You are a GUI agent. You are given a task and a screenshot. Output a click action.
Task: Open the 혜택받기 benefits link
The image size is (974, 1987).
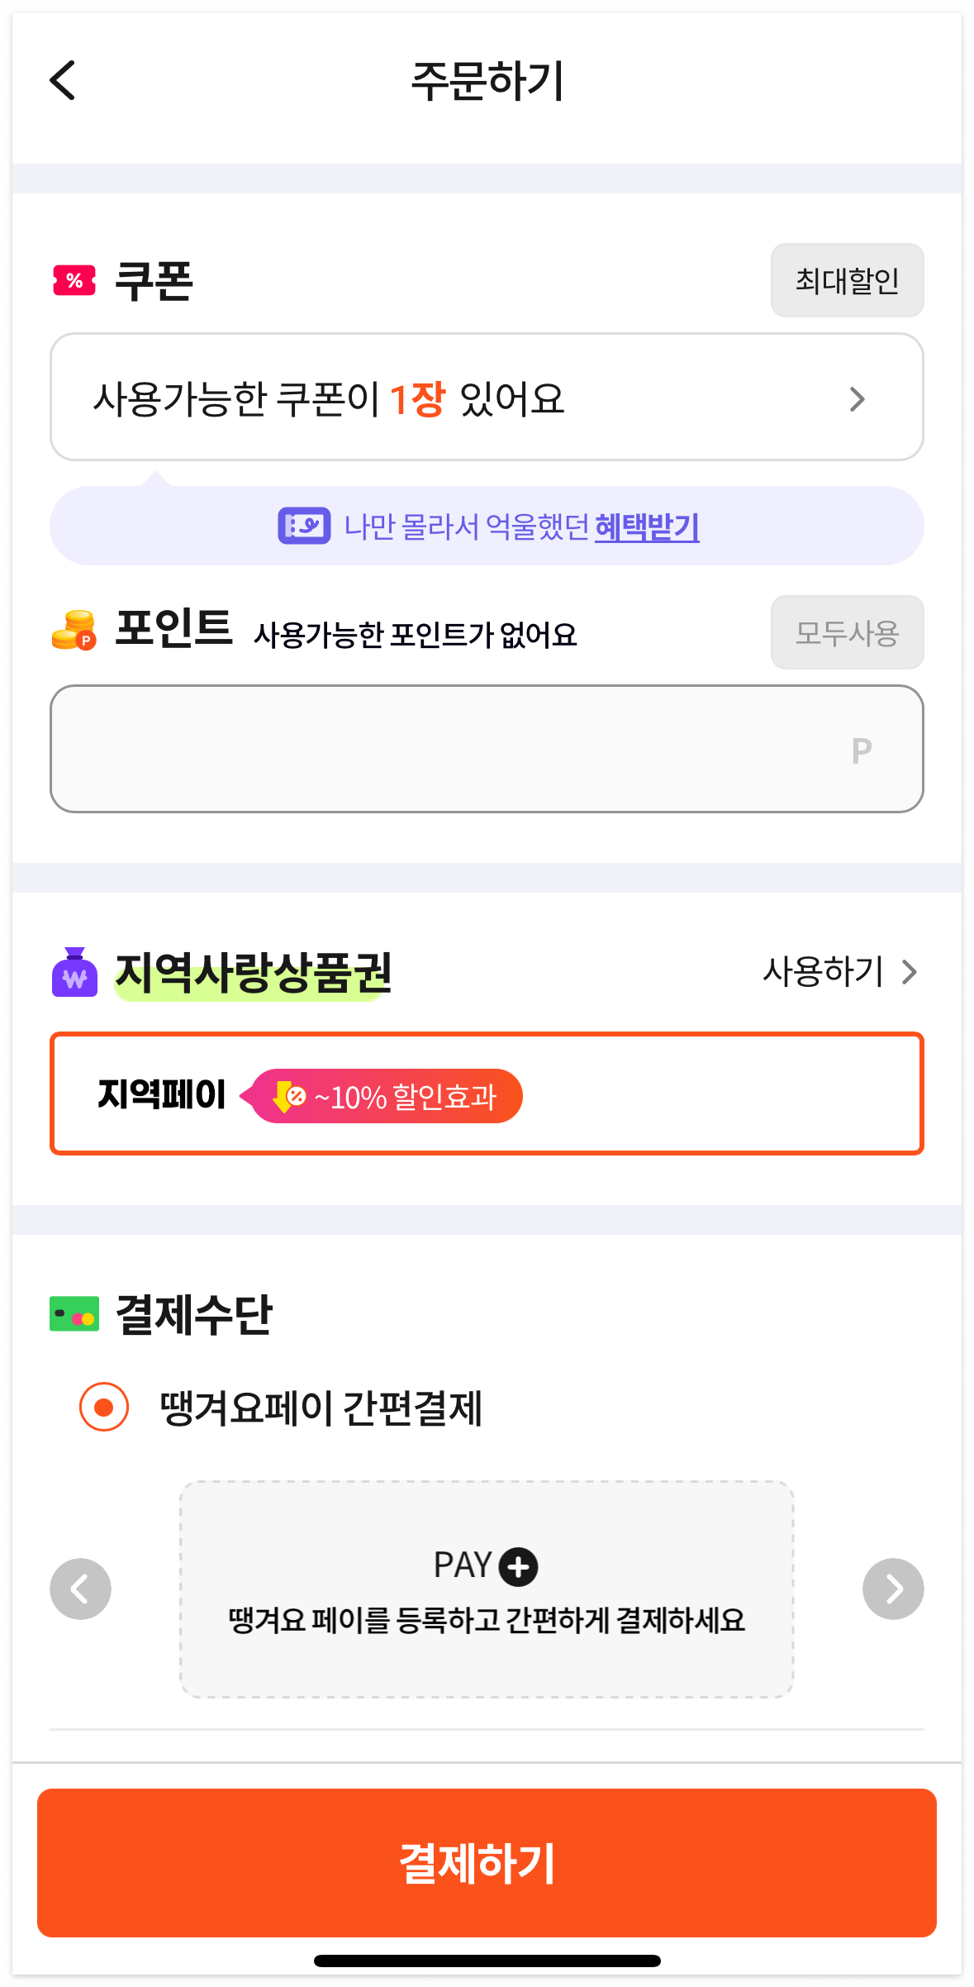pyautogui.click(x=647, y=527)
